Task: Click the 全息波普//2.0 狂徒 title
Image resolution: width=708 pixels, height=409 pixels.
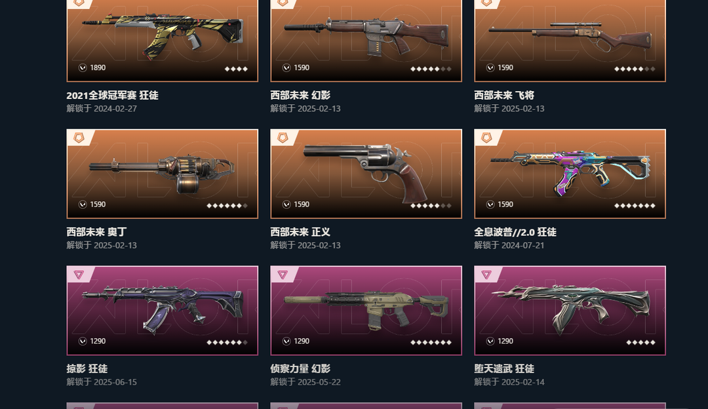Action: (x=515, y=232)
